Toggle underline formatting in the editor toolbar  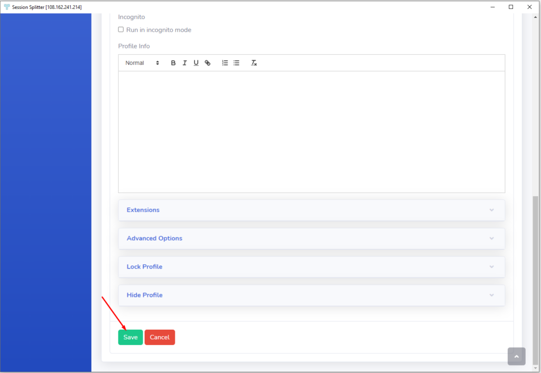tap(196, 63)
